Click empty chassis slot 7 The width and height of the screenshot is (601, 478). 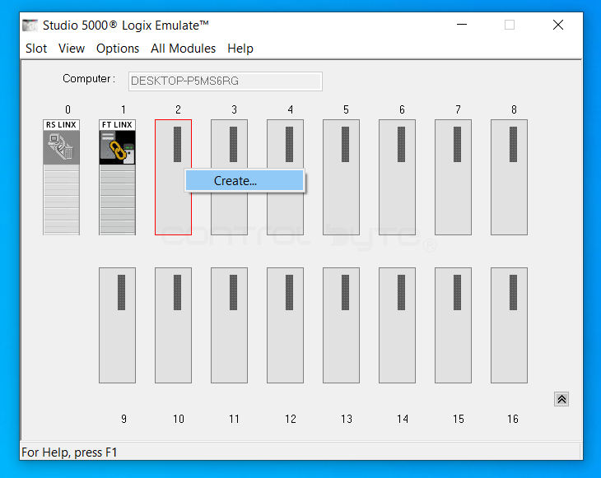(453, 177)
